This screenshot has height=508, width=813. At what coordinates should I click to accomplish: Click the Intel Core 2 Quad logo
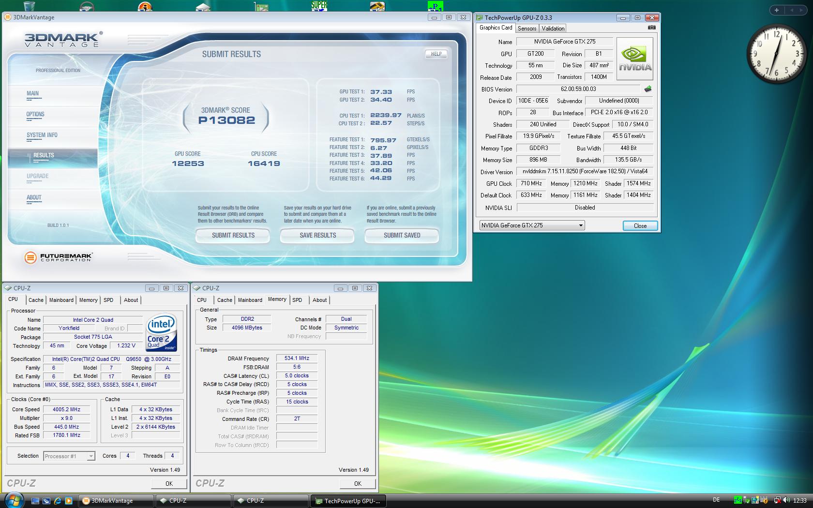pos(161,333)
